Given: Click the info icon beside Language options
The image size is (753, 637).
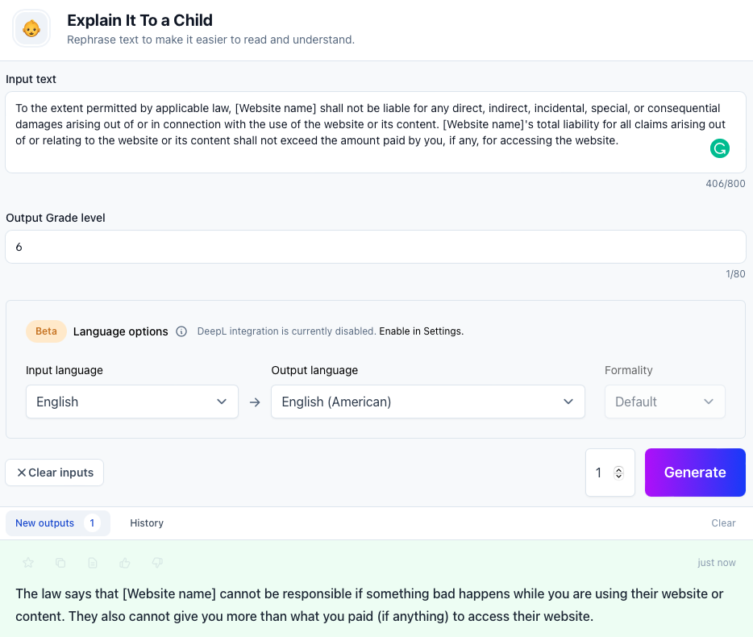Looking at the screenshot, I should pyautogui.click(x=181, y=331).
